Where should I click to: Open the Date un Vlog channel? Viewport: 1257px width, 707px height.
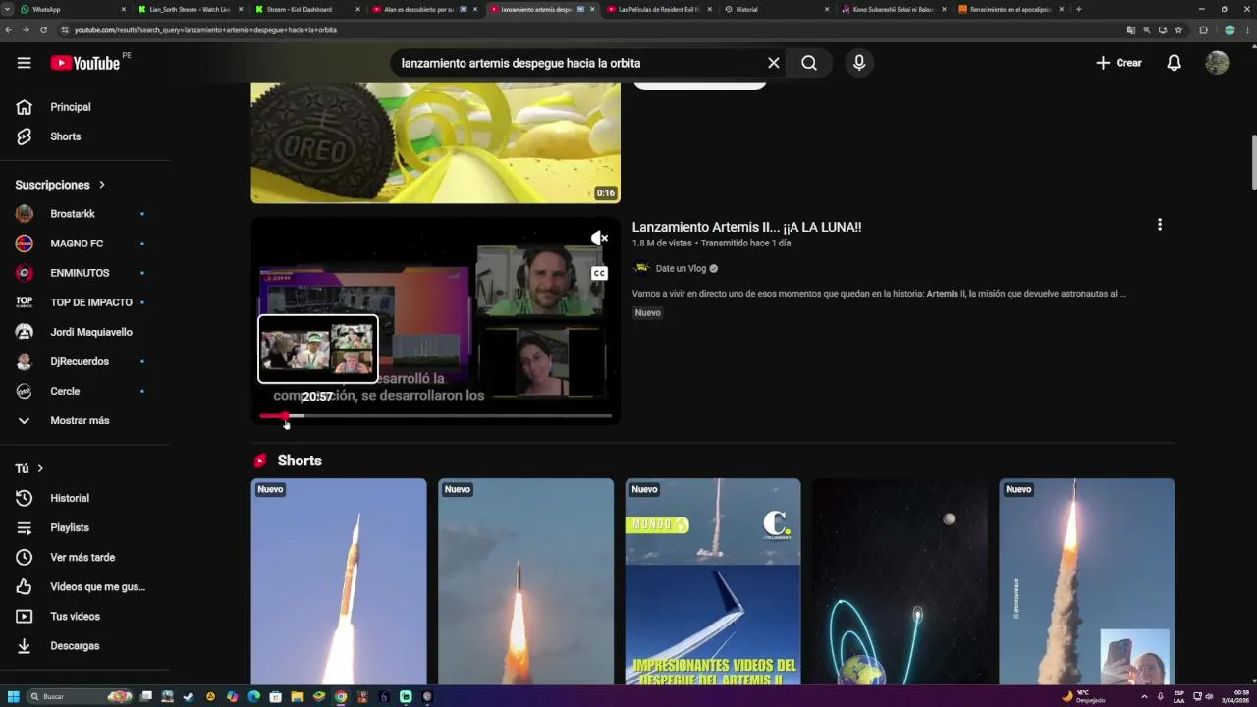point(681,268)
